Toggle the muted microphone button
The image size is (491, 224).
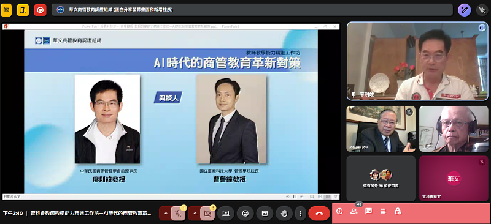point(178,214)
